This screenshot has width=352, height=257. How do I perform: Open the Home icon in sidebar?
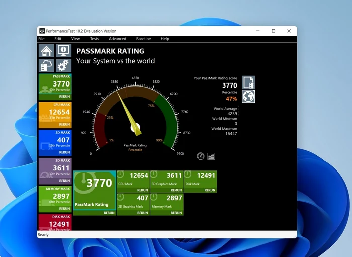click(46, 51)
